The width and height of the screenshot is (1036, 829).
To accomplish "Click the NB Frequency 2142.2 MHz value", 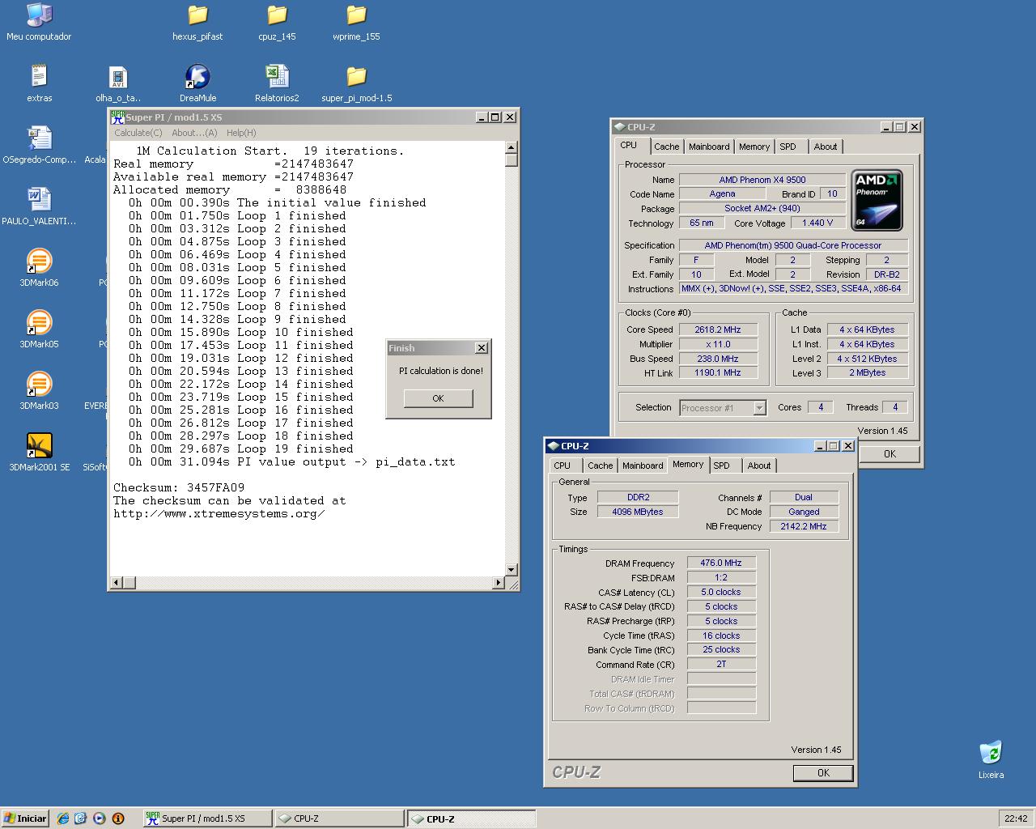I will click(804, 526).
